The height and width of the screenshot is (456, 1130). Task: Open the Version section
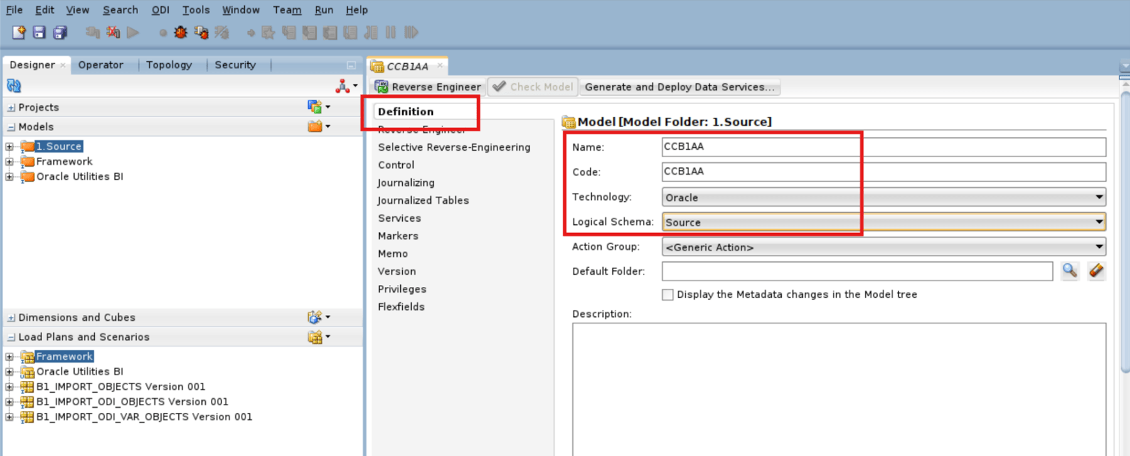[397, 271]
